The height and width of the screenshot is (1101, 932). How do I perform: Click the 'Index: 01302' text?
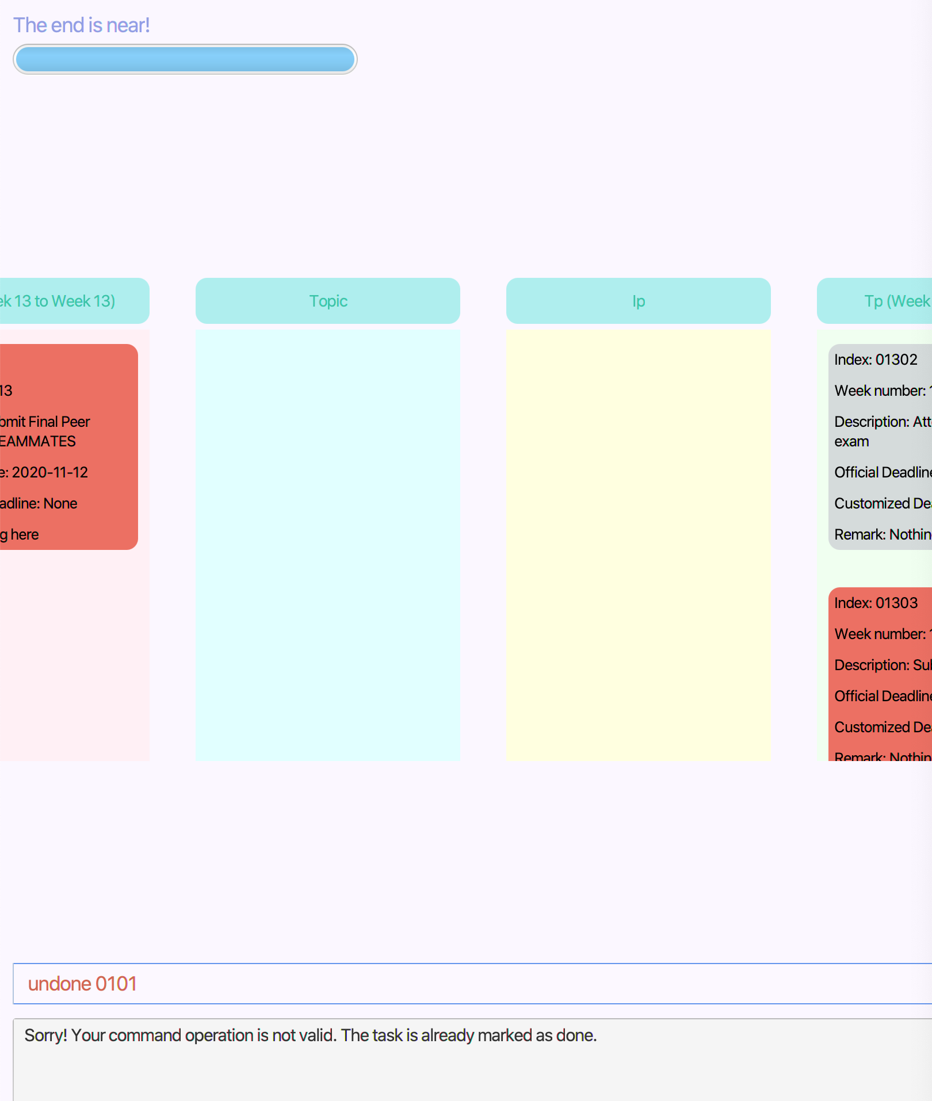tap(876, 360)
